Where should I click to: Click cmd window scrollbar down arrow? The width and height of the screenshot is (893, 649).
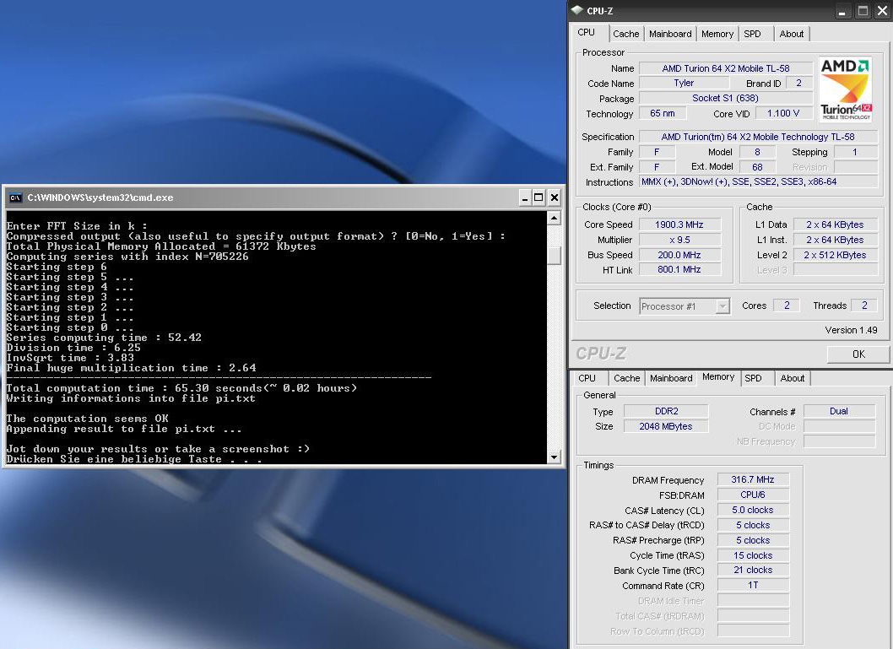pyautogui.click(x=555, y=457)
